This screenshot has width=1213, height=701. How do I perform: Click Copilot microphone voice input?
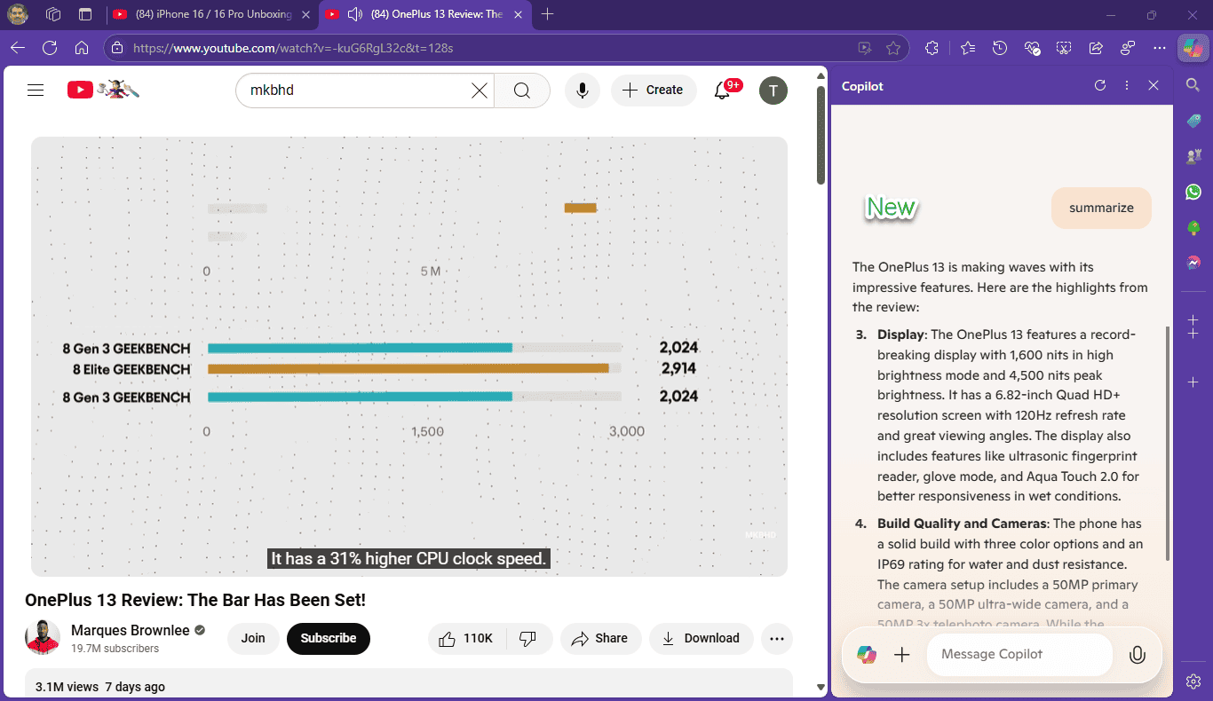1137,655
